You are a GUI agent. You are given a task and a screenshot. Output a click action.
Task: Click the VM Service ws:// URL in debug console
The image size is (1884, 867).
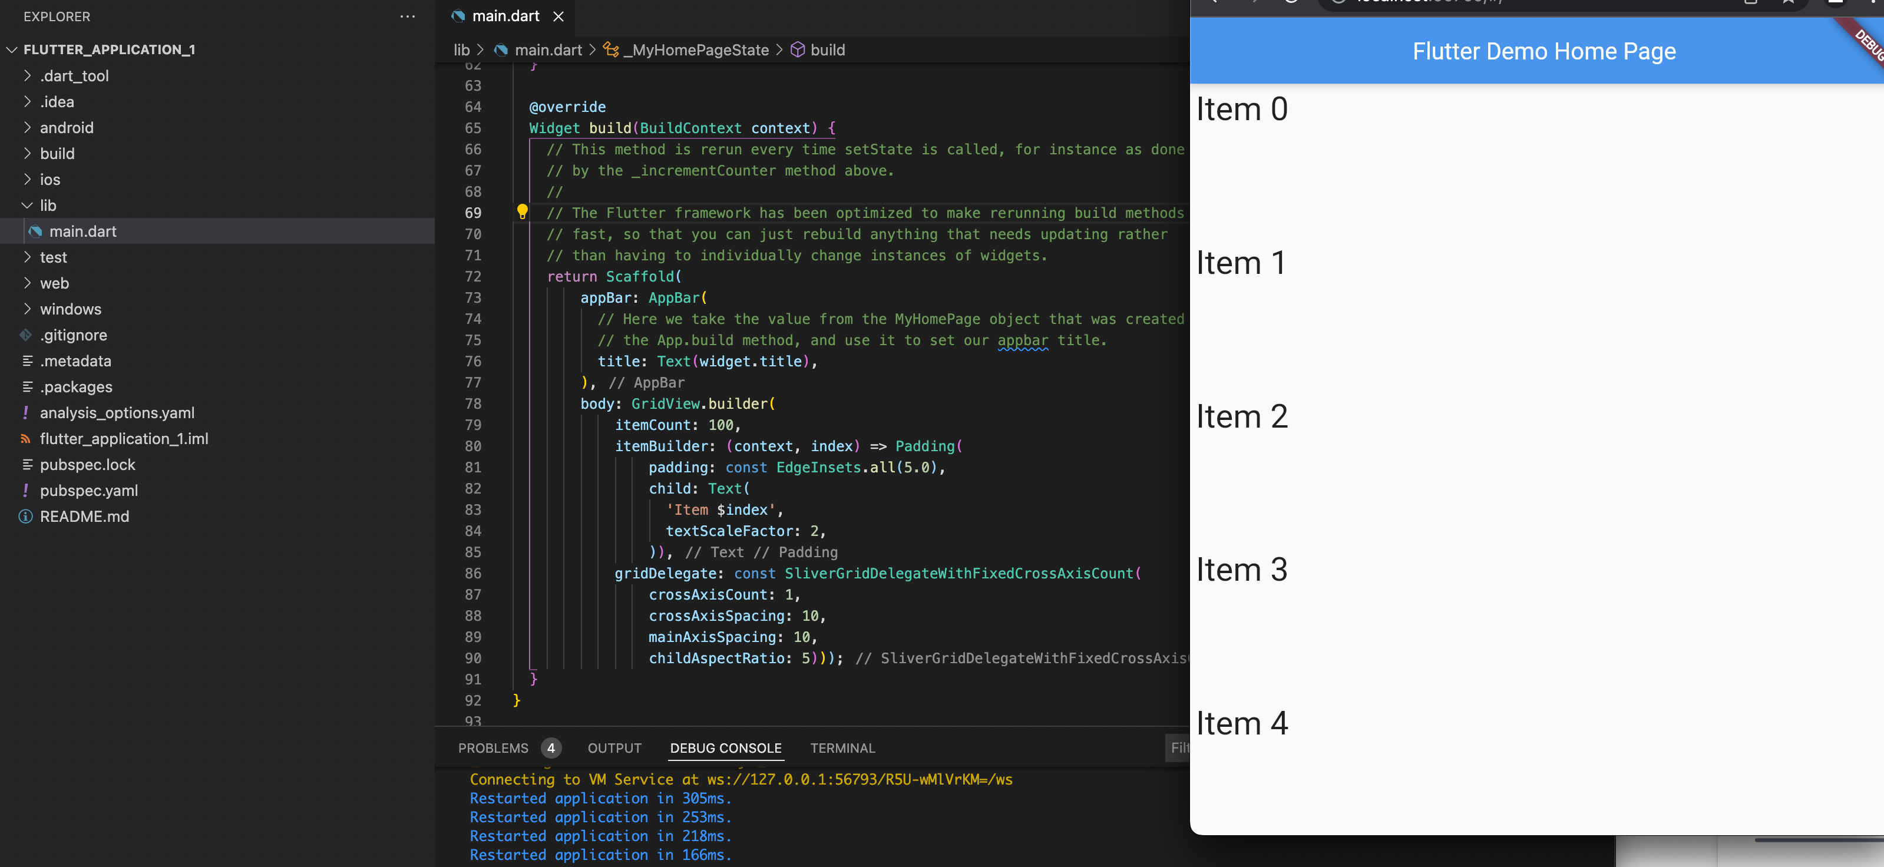click(860, 779)
